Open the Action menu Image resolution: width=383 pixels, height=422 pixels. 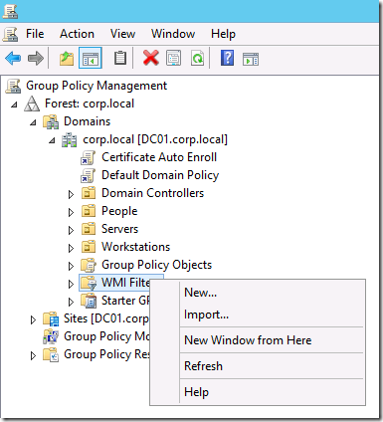(x=77, y=34)
